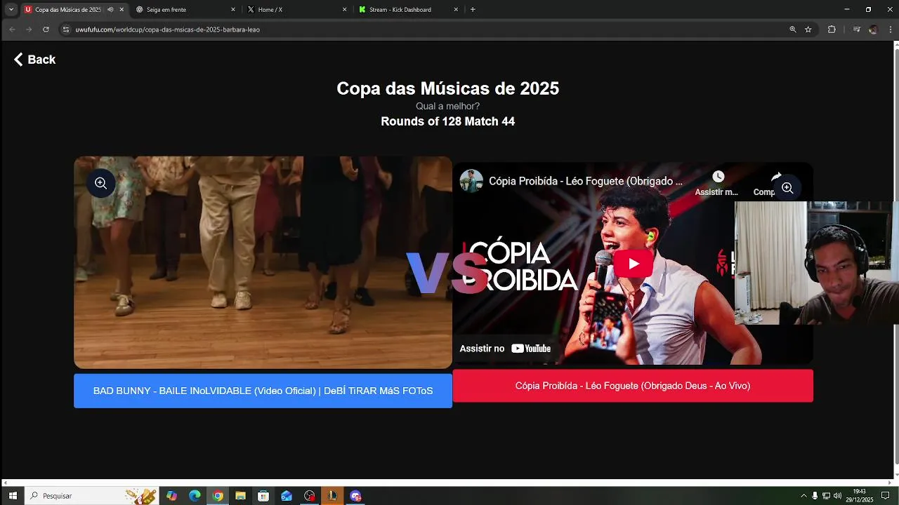Viewport: 899px width, 505px height.
Task: Open the Léo Foguete channel avatar on video
Action: click(471, 181)
